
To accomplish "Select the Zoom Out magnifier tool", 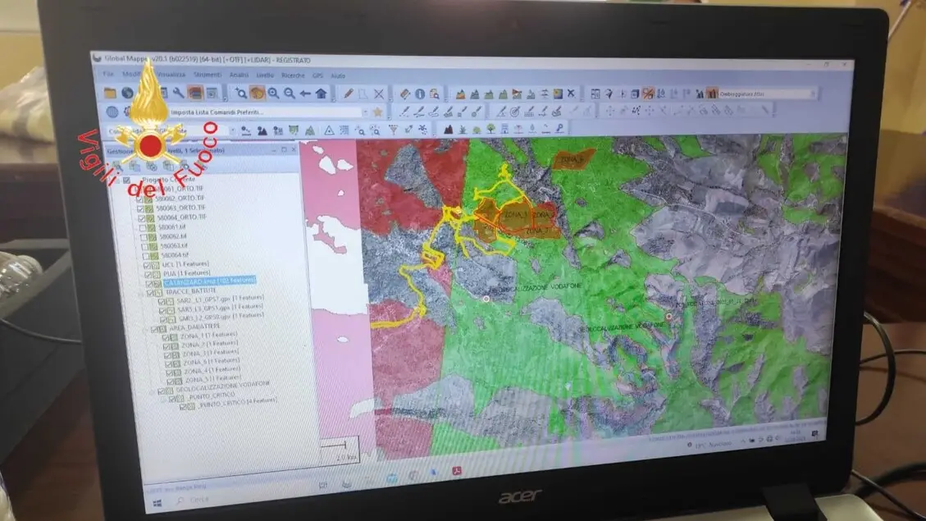I will [289, 93].
